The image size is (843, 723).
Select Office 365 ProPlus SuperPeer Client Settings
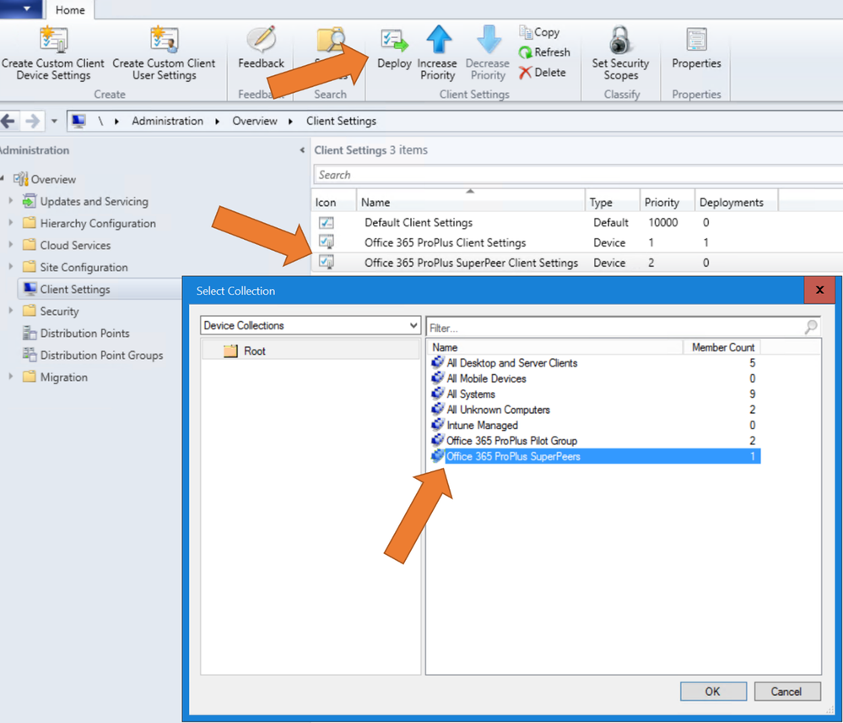pos(576,263)
